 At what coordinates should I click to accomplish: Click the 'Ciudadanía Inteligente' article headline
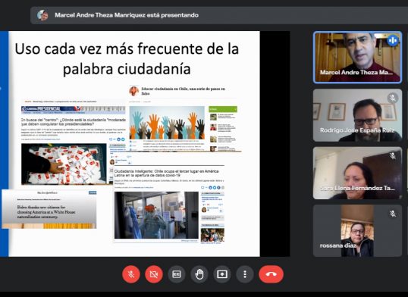(167, 174)
